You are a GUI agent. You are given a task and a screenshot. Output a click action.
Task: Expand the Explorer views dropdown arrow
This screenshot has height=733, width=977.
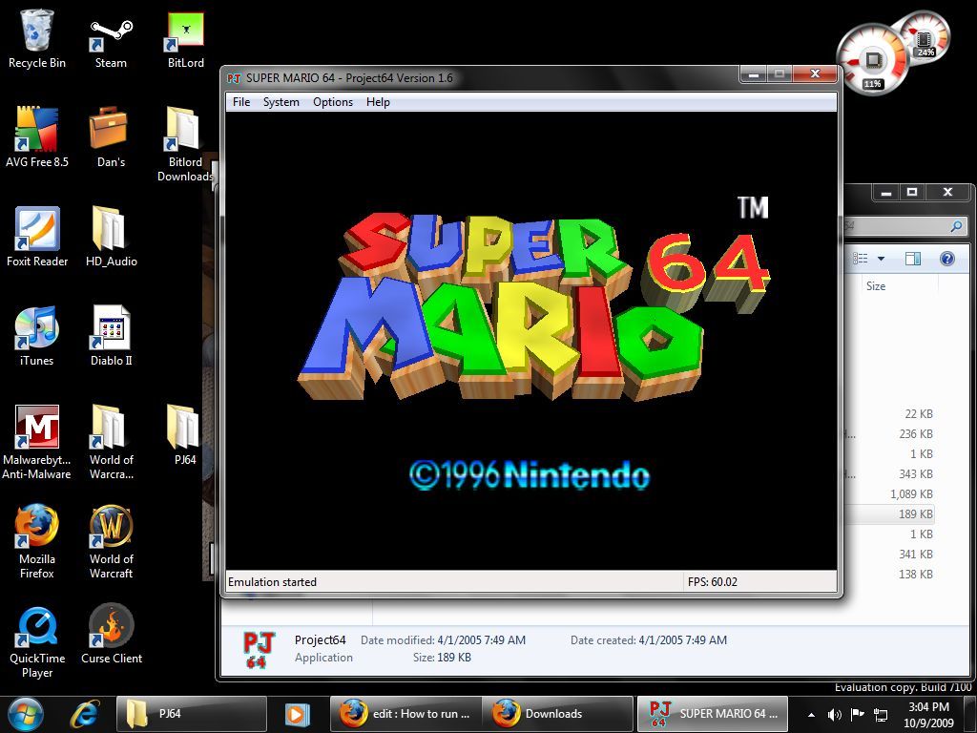pyautogui.click(x=881, y=258)
